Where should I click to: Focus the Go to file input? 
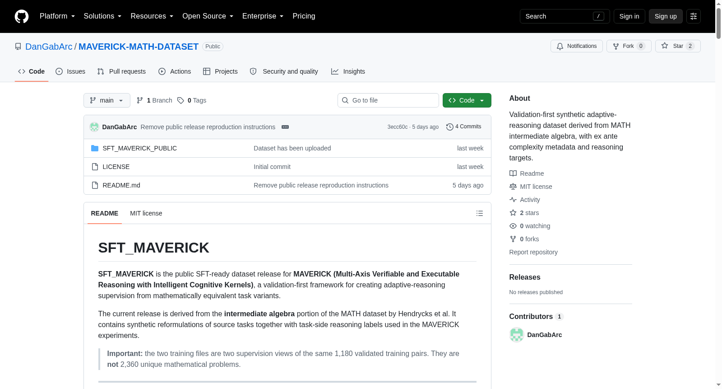388,100
